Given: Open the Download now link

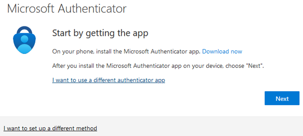Looking at the screenshot, I should [222, 51].
